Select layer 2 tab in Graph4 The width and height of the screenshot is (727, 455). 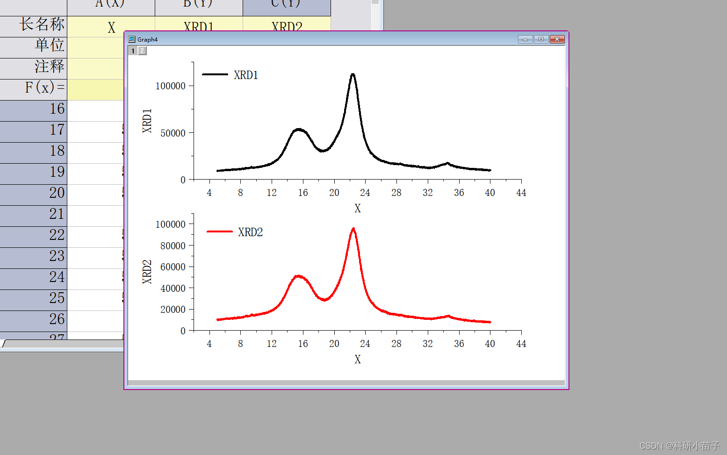pos(142,51)
